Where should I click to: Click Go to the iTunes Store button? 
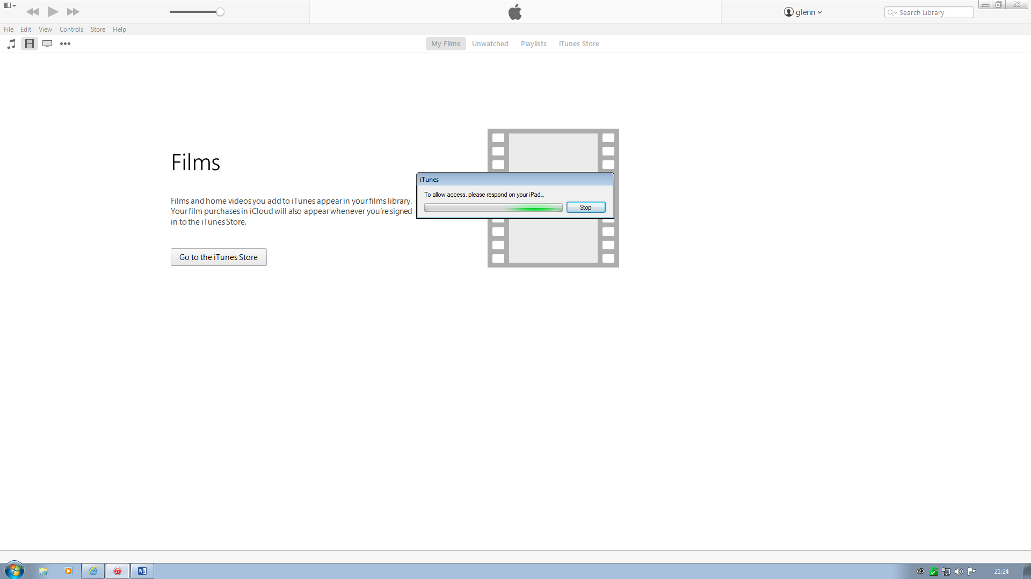219,257
